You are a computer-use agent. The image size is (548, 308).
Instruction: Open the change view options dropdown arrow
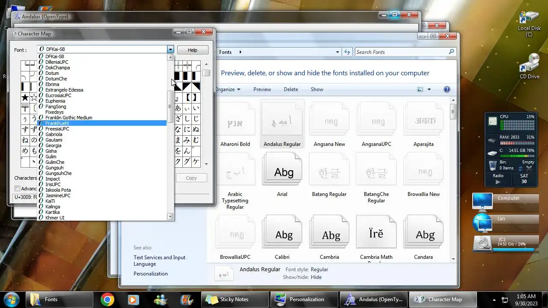click(x=429, y=89)
